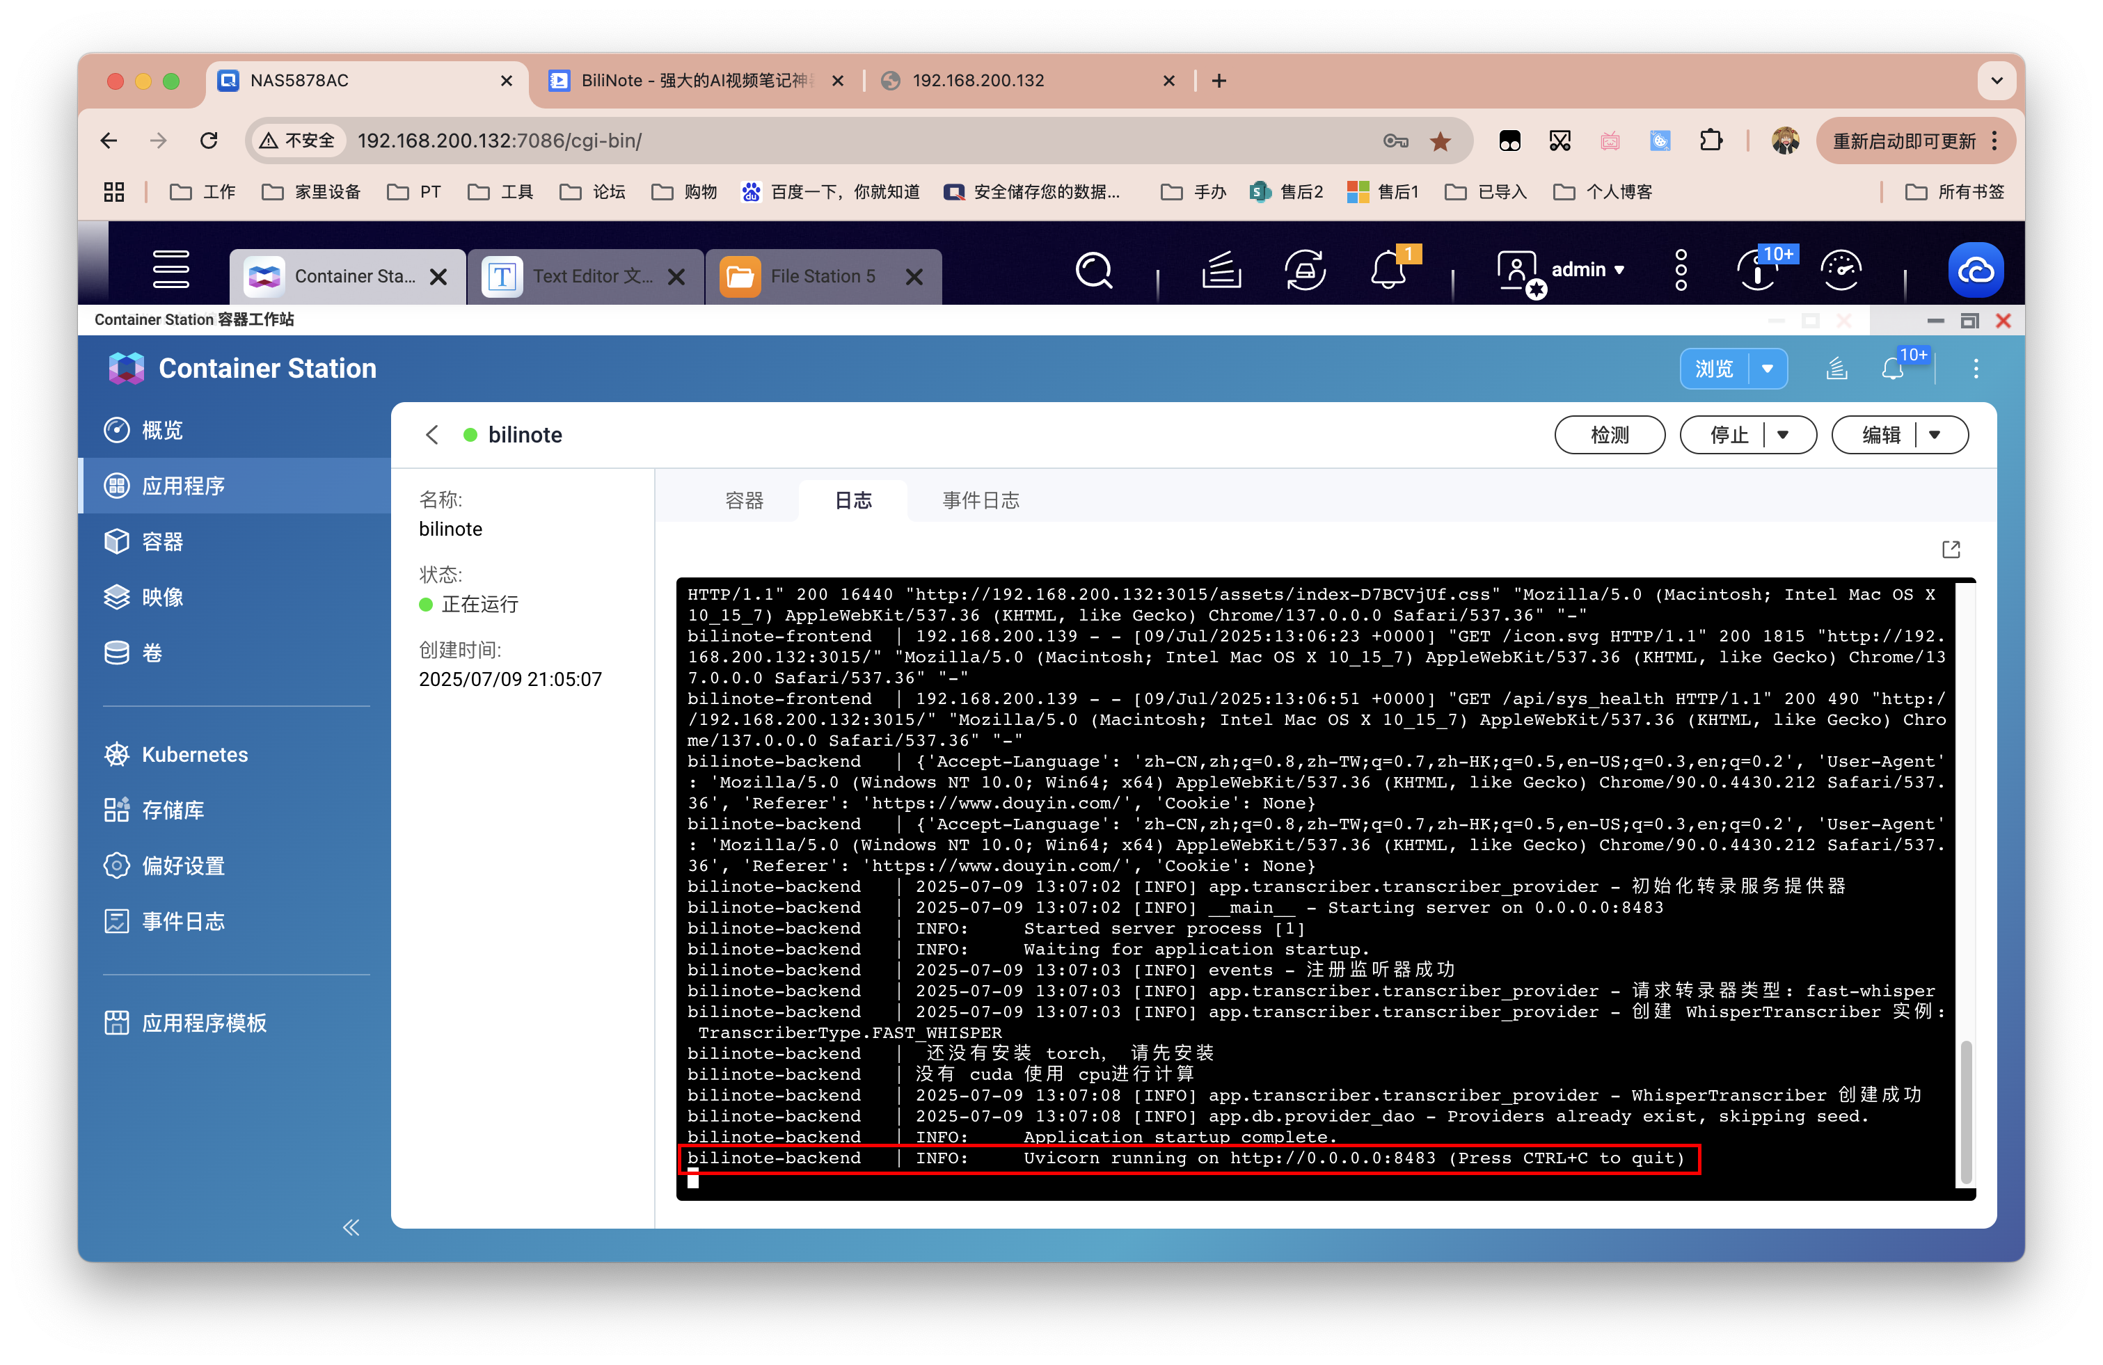The height and width of the screenshot is (1365, 2103).
Task: Switch to the 容器 tab
Action: pyautogui.click(x=743, y=500)
